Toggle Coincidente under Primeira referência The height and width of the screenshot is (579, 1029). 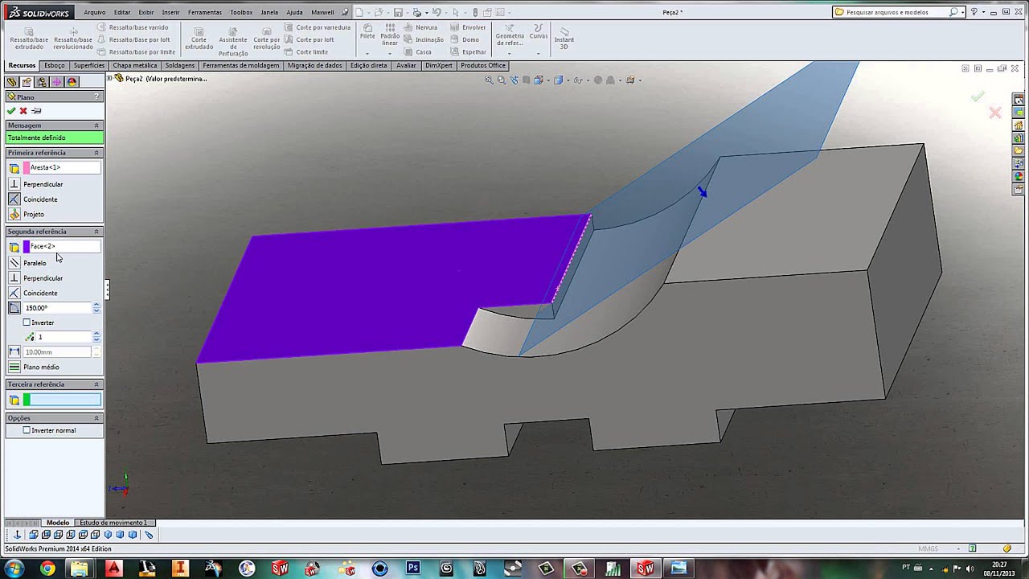[x=14, y=199]
